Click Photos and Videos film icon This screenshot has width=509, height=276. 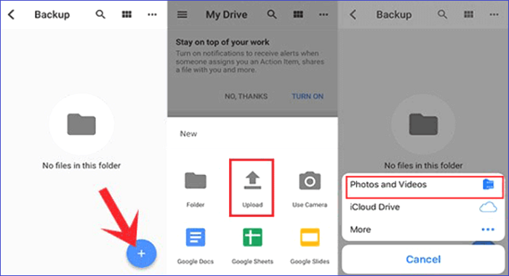click(488, 184)
